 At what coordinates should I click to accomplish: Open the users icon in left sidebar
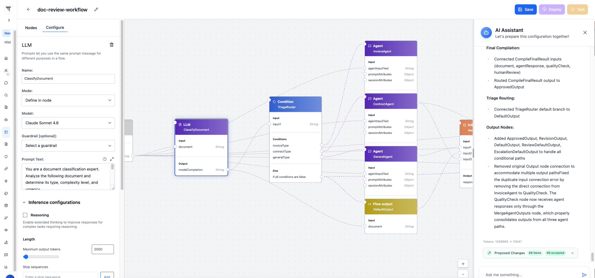(6, 71)
